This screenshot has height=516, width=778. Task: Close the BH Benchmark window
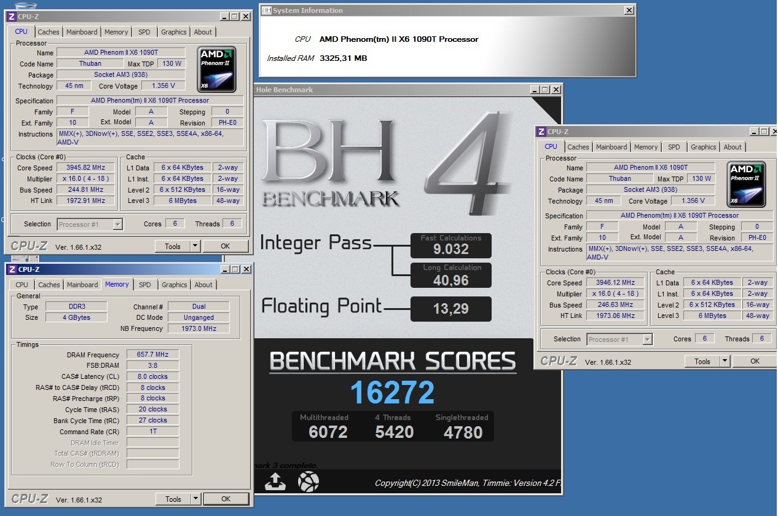[x=556, y=90]
